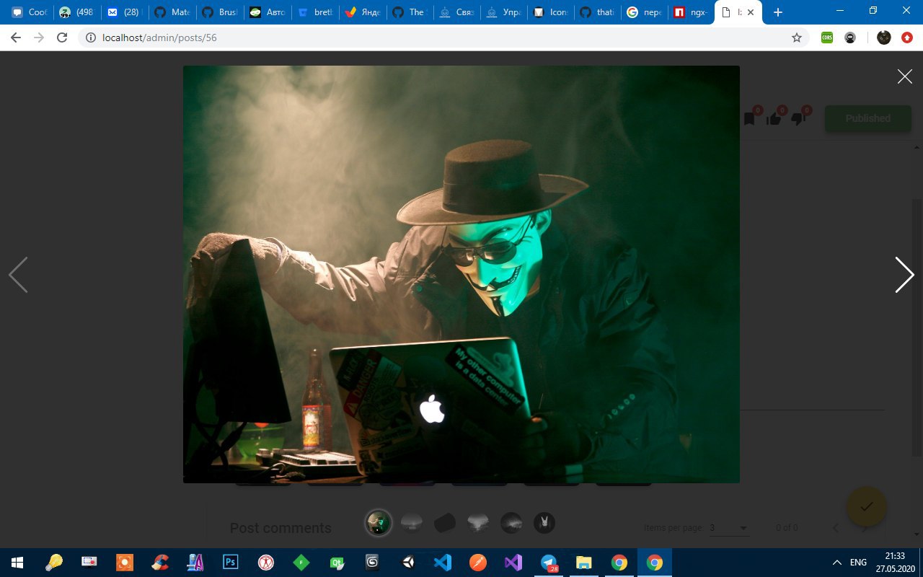
Task: Click the thumbs-down dislike icon
Action: pos(798,118)
